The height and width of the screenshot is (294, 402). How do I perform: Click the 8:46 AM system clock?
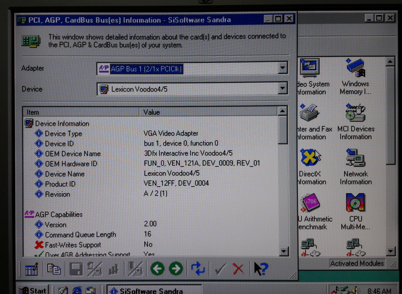379,291
